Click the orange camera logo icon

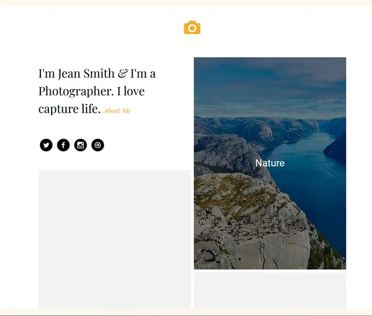click(192, 28)
